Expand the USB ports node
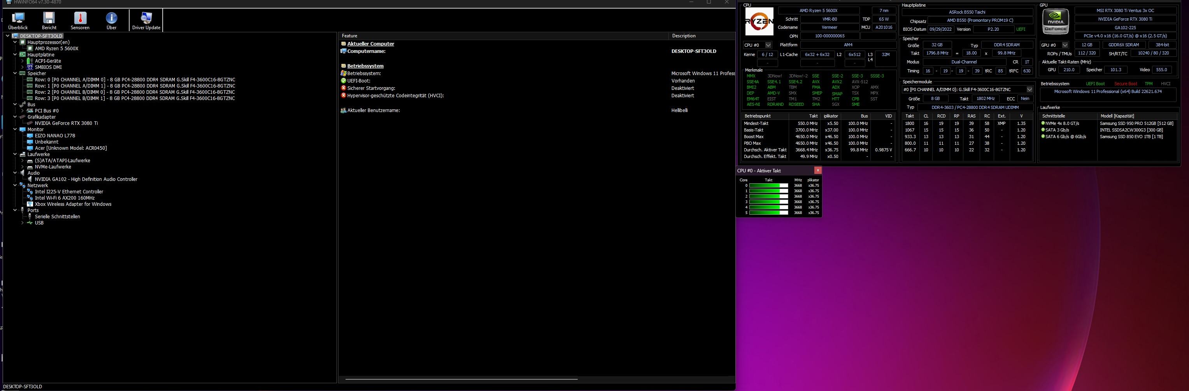Screen dimensions: 1189x391 22,223
